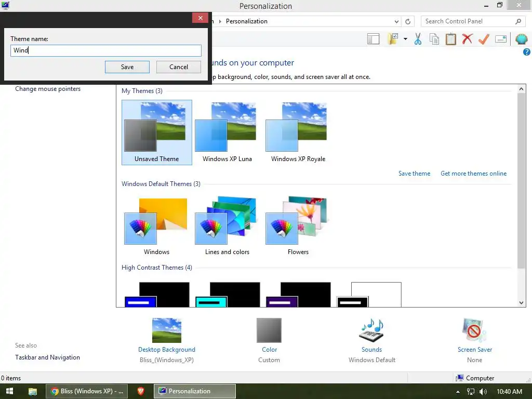The image size is (532, 399).
Task: Click the 10:40 AM clock
Action: coord(509,392)
